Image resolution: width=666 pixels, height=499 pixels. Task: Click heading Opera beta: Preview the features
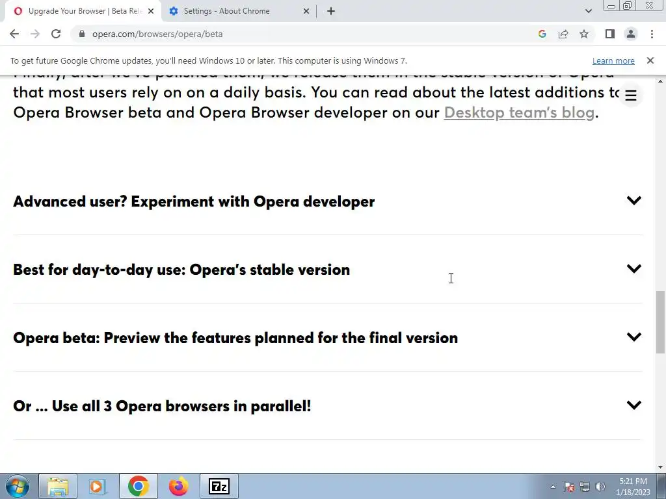pos(235,338)
